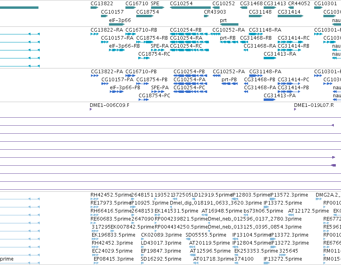Viewport: 341px width, 265px height.
Task: Select protein label CG16710-PB
Action: (x=141, y=72)
